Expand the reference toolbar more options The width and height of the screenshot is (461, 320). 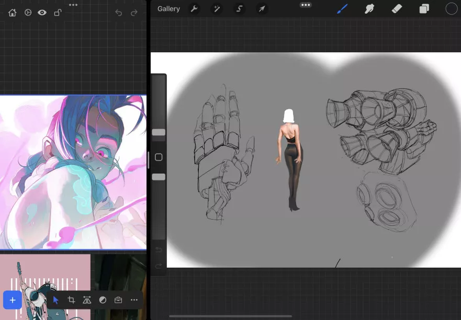(x=134, y=300)
